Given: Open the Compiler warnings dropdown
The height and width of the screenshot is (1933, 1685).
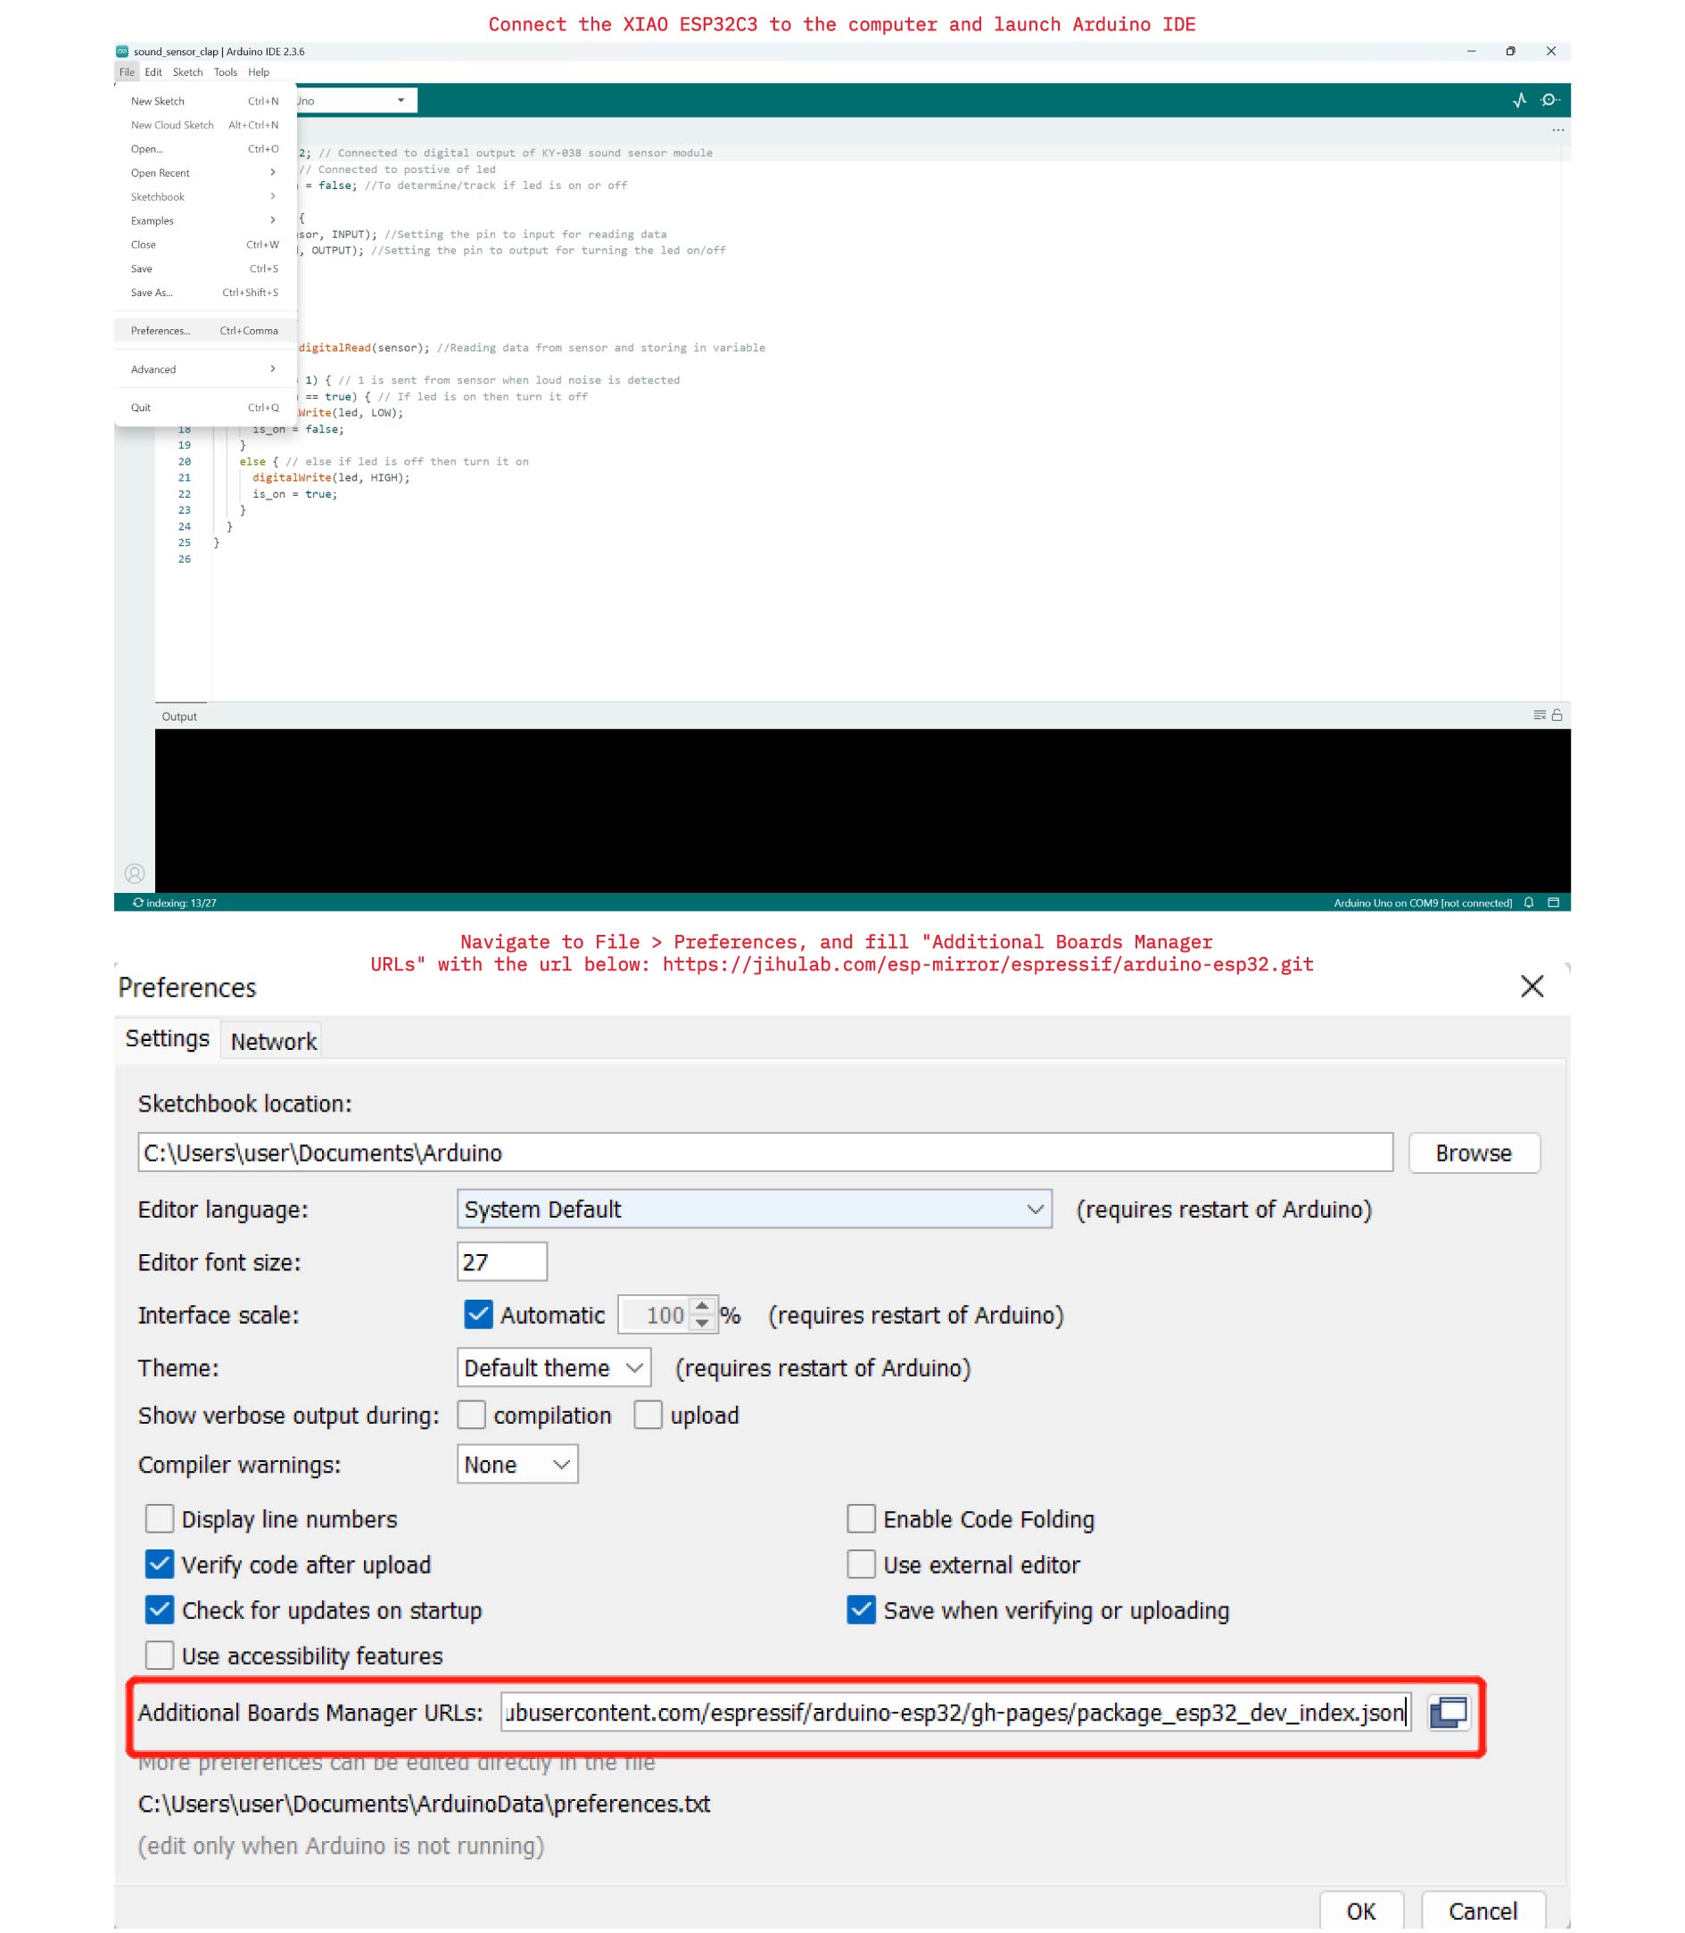Looking at the screenshot, I should tap(517, 1465).
